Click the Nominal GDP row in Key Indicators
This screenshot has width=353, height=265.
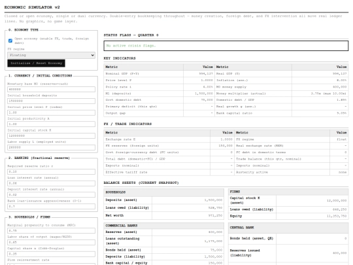[x=159, y=74]
